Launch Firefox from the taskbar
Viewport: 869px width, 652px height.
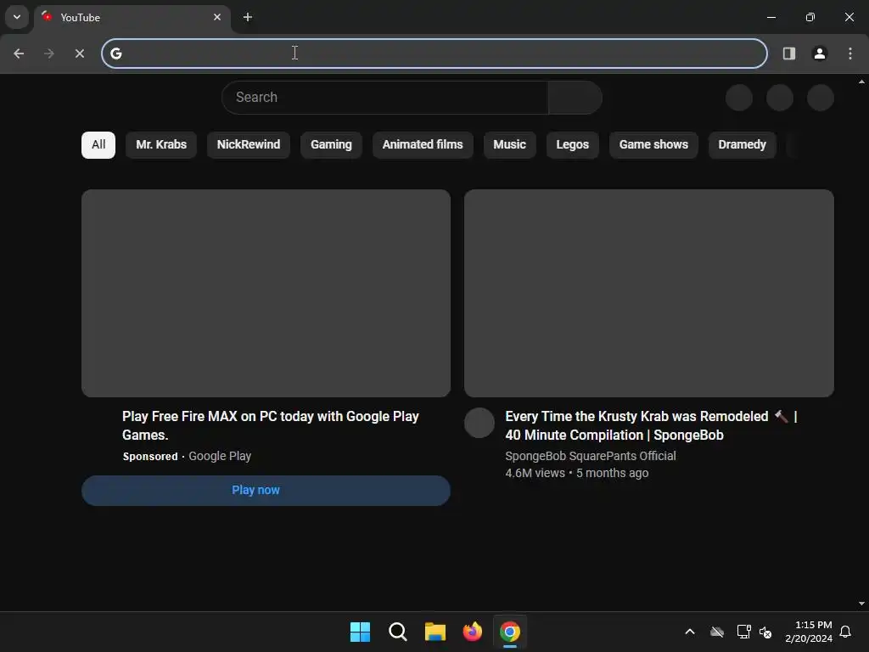pyautogui.click(x=472, y=632)
